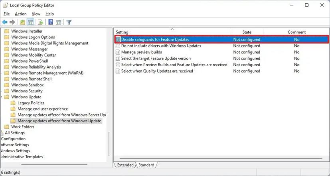Click the Up one level folder icon

pyautogui.click(x=22, y=22)
